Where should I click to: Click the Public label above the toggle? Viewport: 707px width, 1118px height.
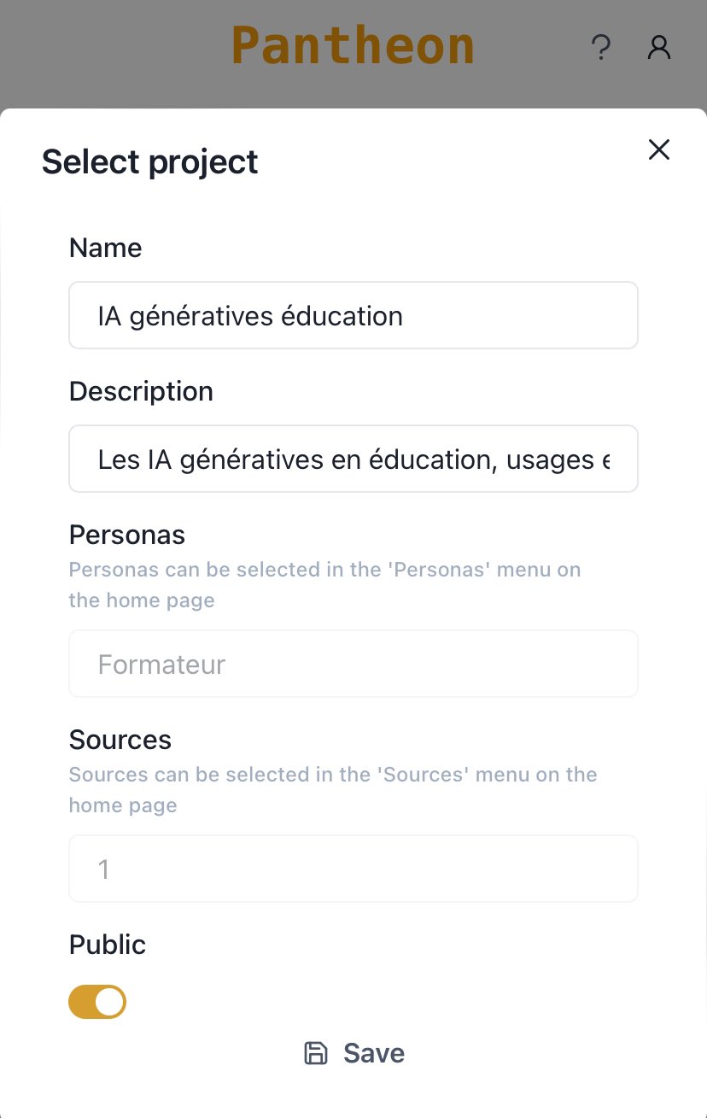(x=108, y=945)
